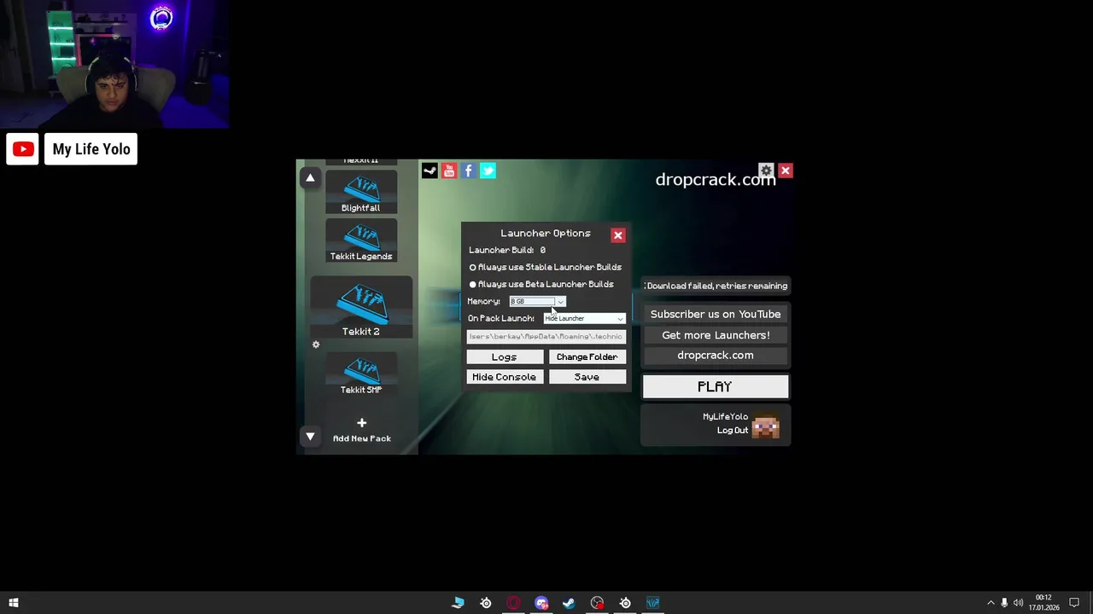Select the Tekkit Legends modpack
1093x614 pixels.
tap(360, 241)
